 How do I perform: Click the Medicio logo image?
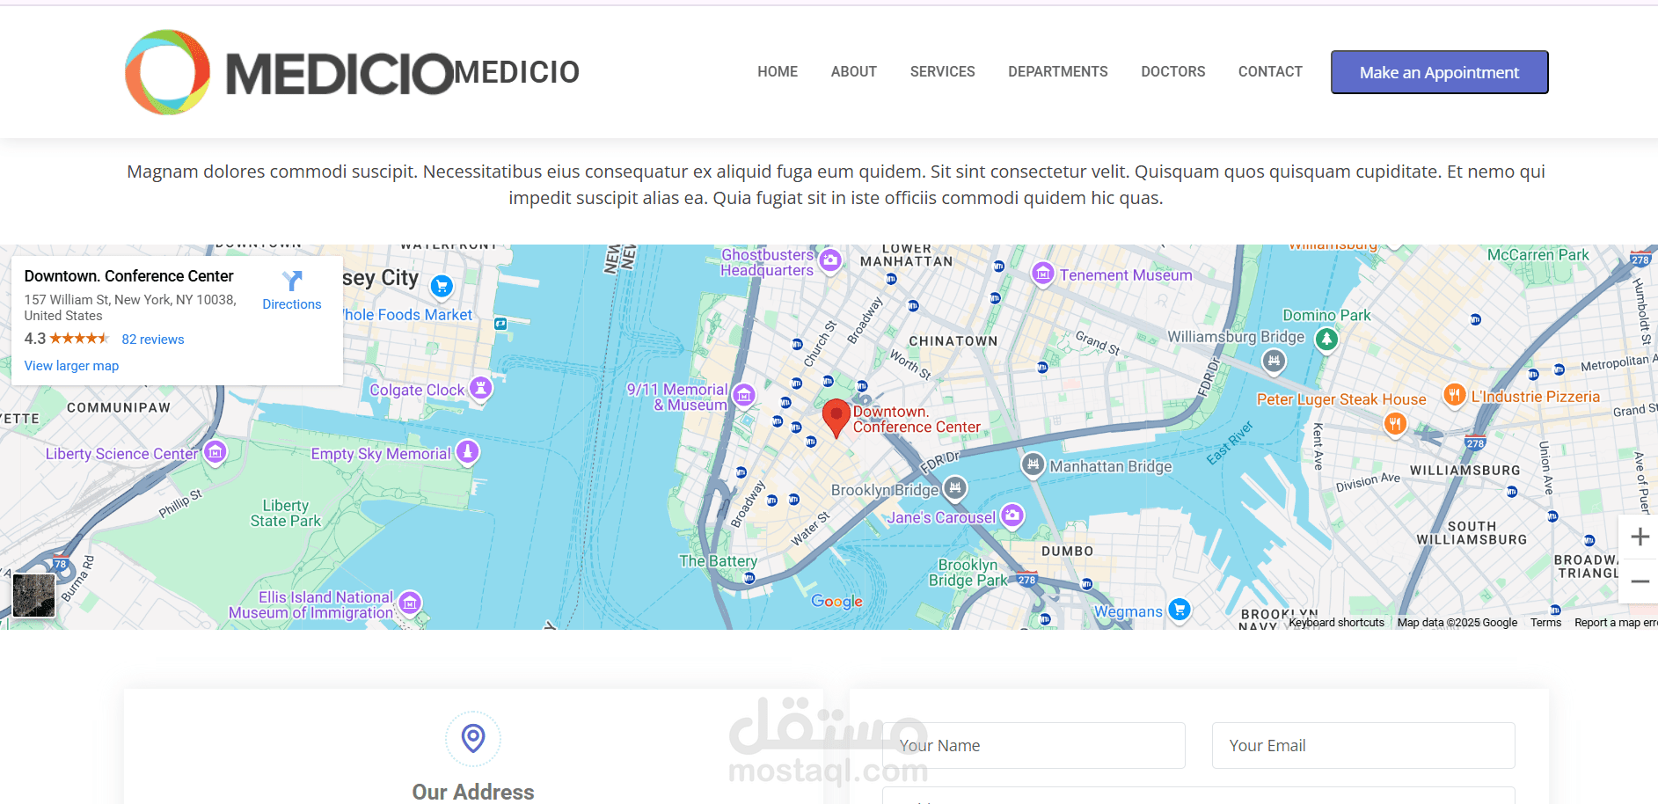[289, 72]
